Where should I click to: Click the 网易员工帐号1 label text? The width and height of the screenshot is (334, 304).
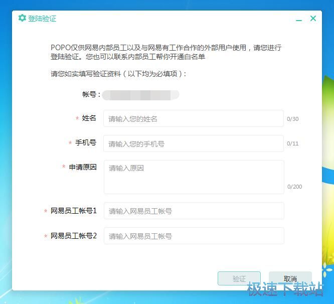(73, 211)
